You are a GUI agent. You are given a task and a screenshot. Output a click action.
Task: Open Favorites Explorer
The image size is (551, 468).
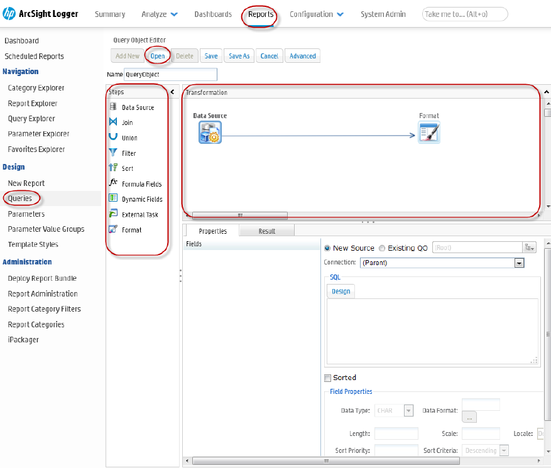36,150
